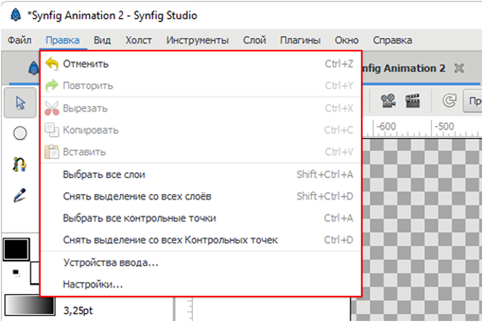Image resolution: width=483 pixels, height=322 pixels.
Task: Open the Плагины menu
Action: tap(300, 40)
